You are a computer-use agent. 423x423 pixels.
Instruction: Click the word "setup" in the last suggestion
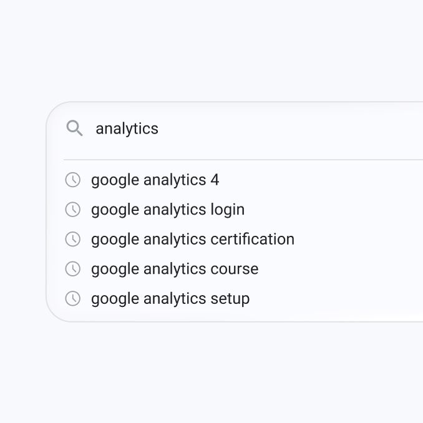point(230,298)
